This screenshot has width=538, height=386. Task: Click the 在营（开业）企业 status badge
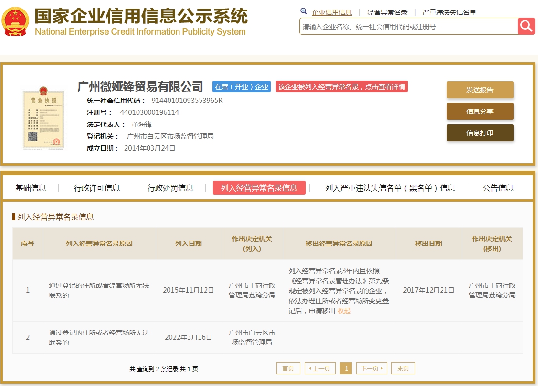[242, 87]
